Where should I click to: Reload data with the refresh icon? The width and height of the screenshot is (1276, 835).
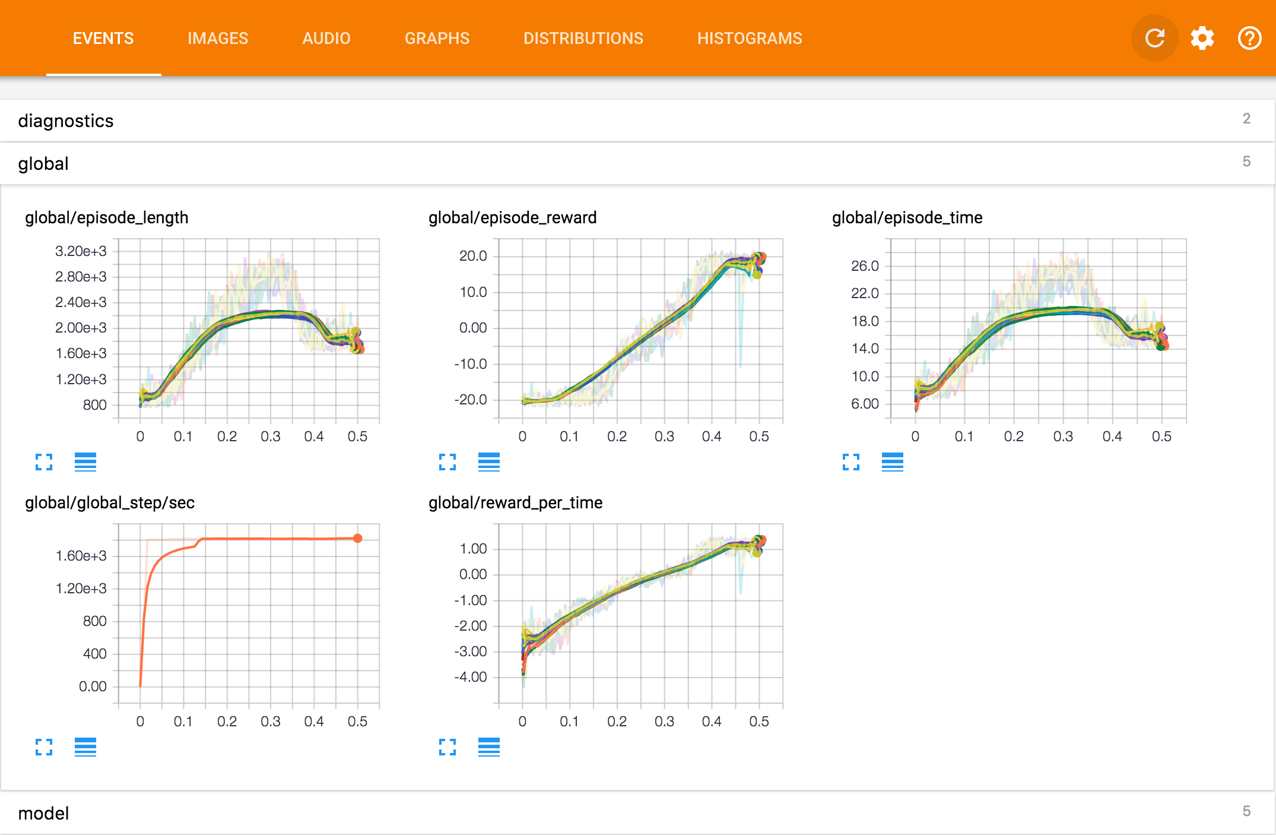pyautogui.click(x=1154, y=39)
